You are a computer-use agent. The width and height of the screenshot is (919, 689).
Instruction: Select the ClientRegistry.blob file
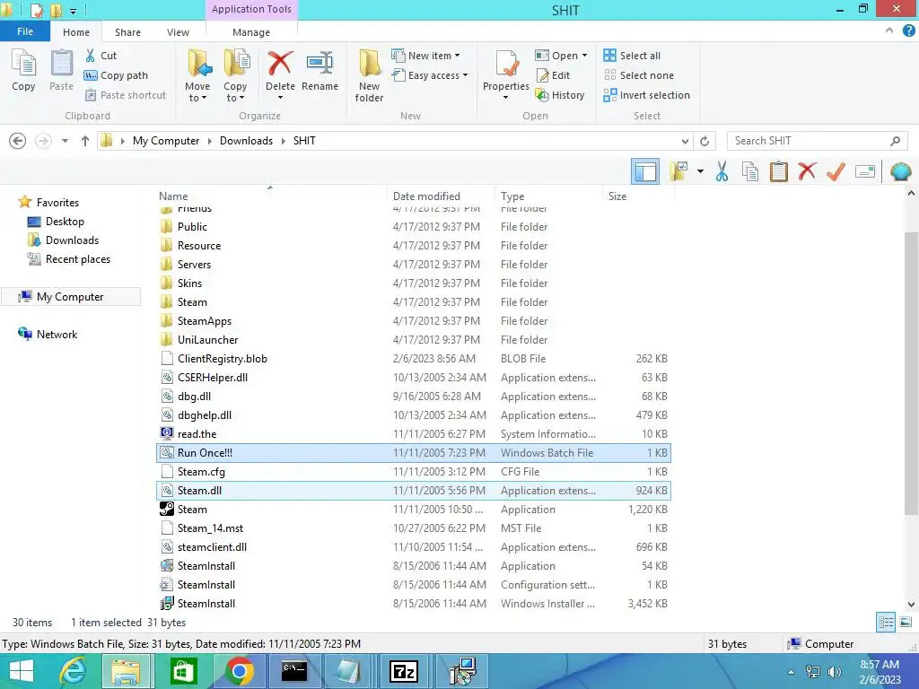pyautogui.click(x=413, y=359)
